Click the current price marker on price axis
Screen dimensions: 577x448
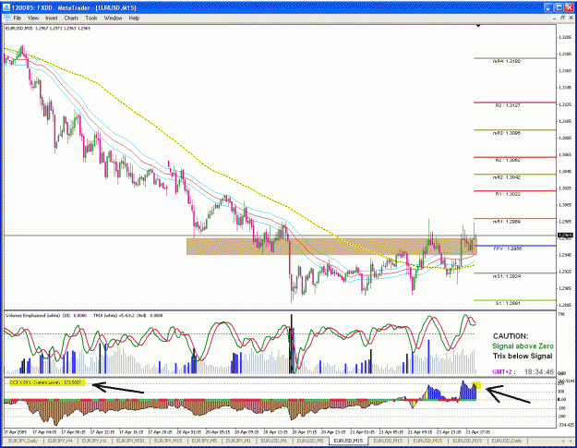565,236
